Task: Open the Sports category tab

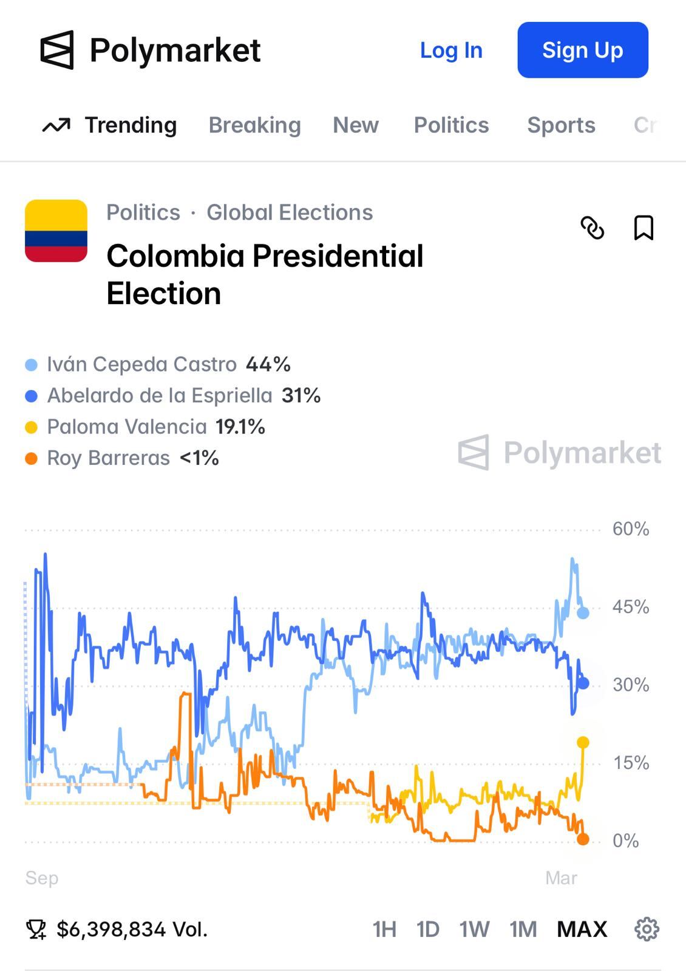Action: coord(562,125)
